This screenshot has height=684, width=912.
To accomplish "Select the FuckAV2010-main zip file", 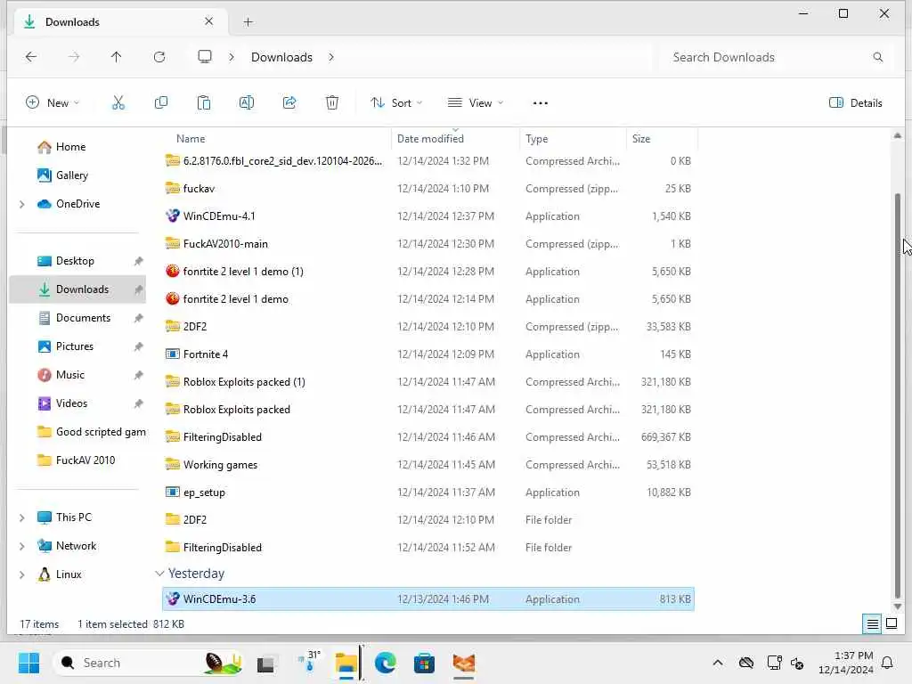I will pos(428,244).
